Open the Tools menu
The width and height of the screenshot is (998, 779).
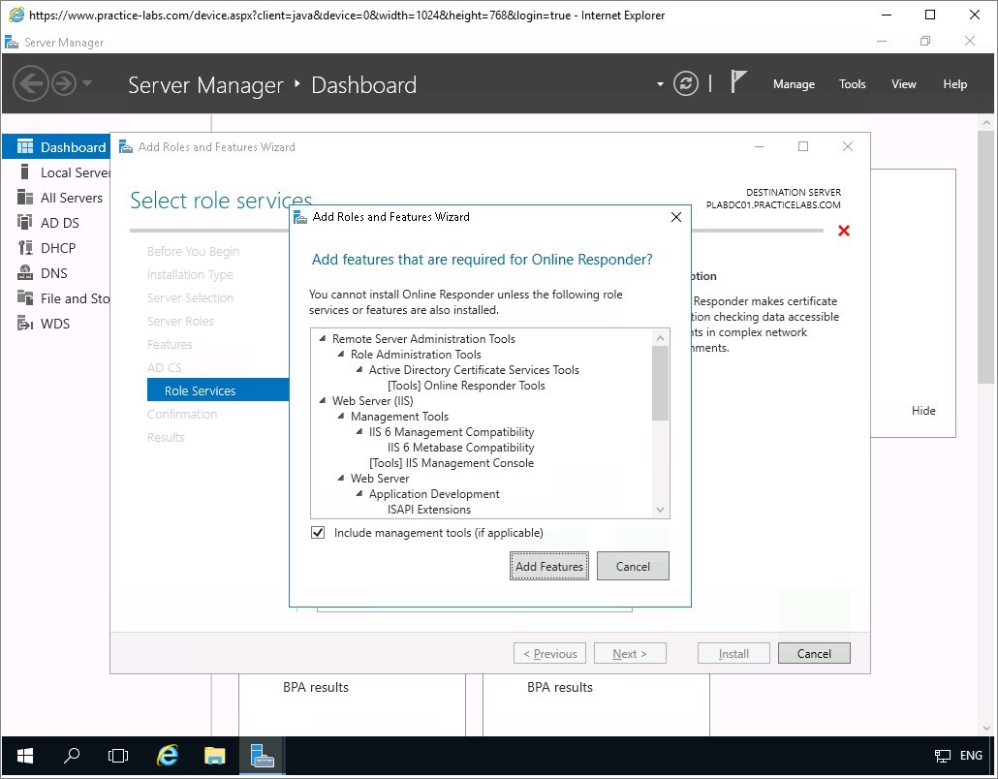(x=853, y=84)
